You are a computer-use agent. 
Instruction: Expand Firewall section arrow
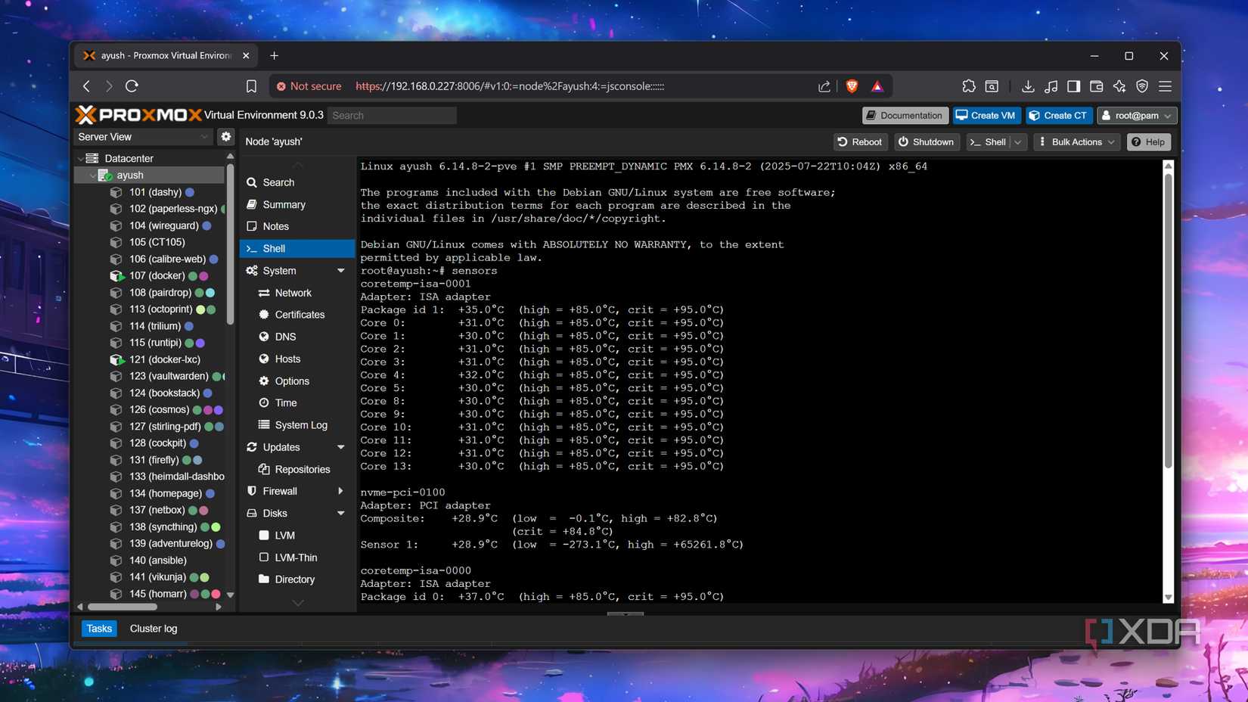click(340, 491)
